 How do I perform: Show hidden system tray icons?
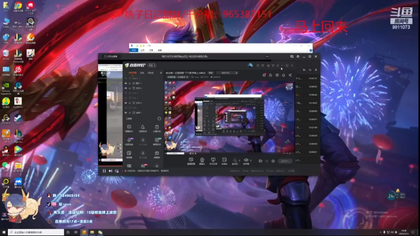(x=380, y=232)
